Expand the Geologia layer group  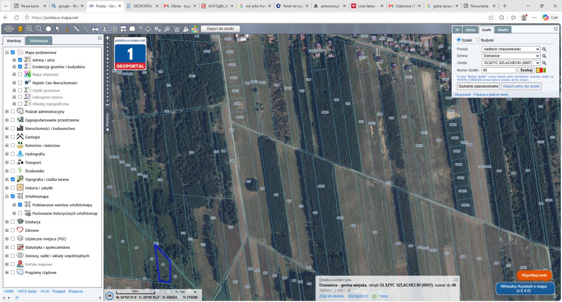[x=7, y=137]
